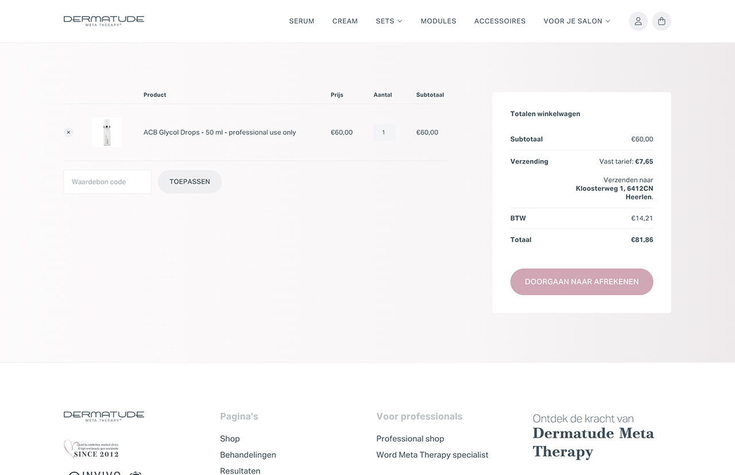Expand the Voor je salon dropdown
Viewport: 735px width, 475px height.
(577, 21)
